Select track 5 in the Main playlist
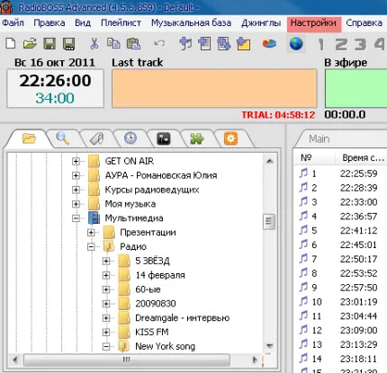Viewport: 387px width, 373px height. 340,231
